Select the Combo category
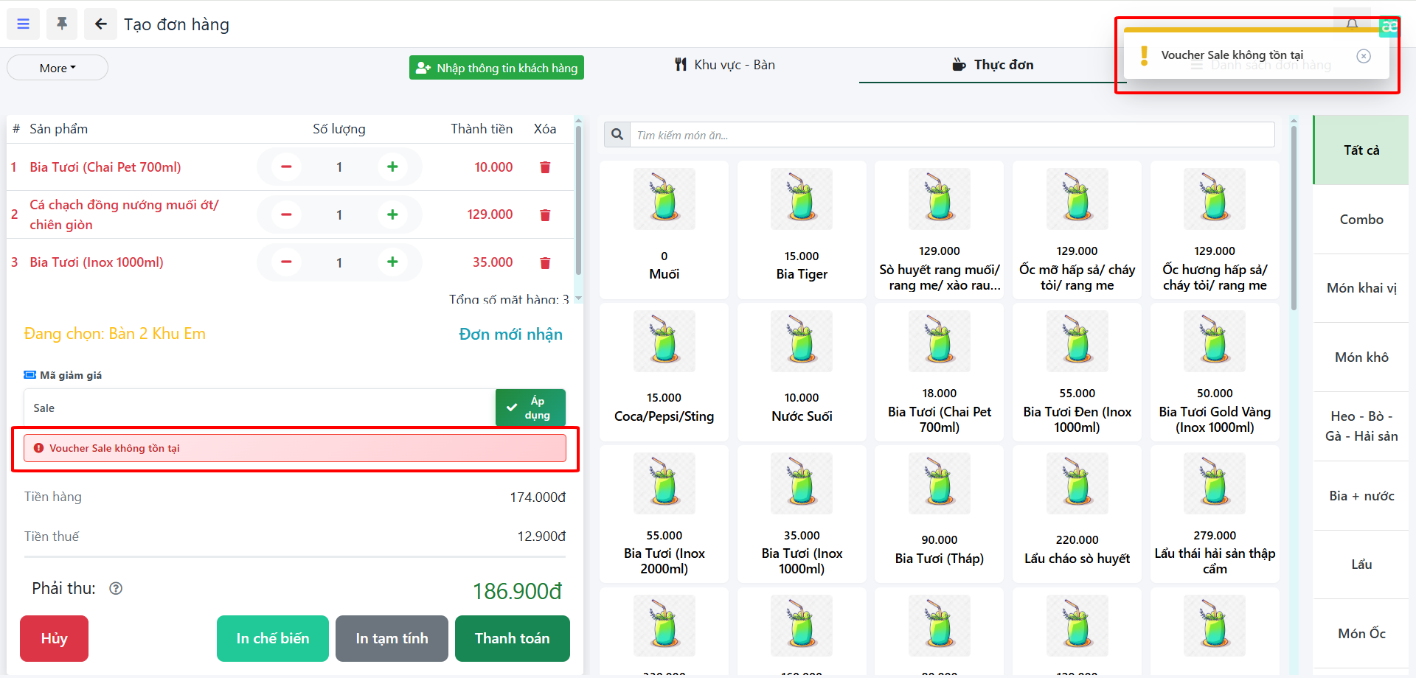Image resolution: width=1416 pixels, height=678 pixels. pos(1361,220)
